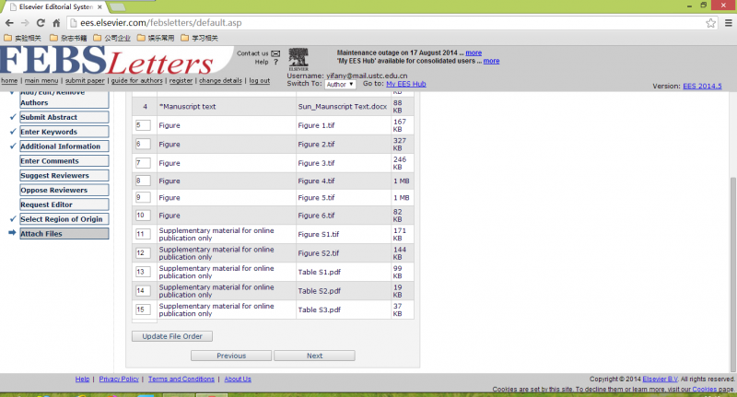
Task: Click order field for Figure 4.tif
Action: (x=143, y=181)
